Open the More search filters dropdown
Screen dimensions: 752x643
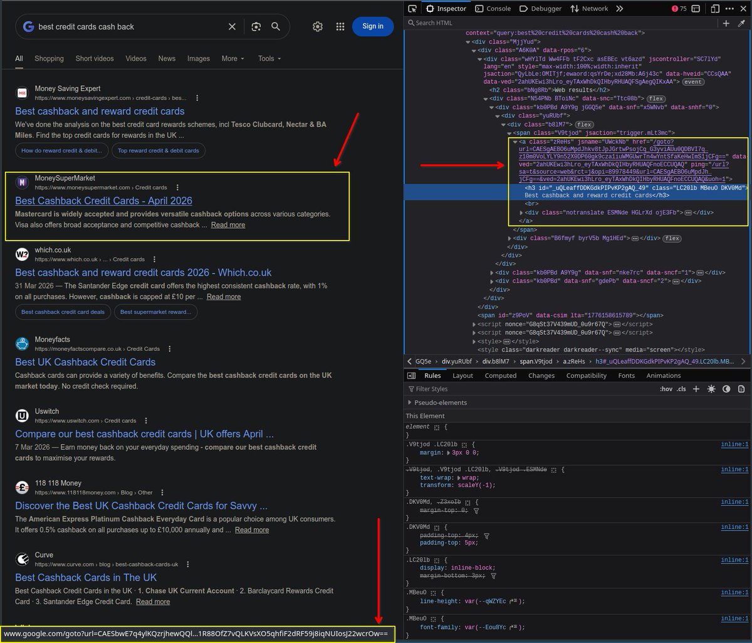tap(233, 58)
